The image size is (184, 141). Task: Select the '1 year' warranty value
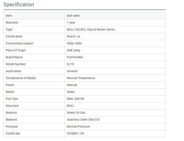[71, 23]
